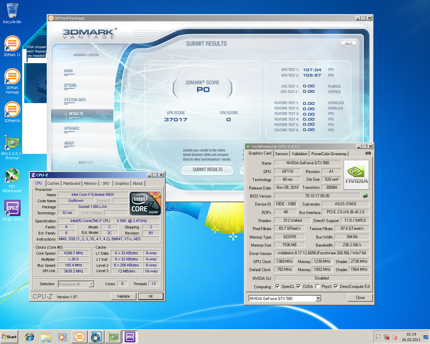Click the GPU SCORE value 37017
The width and height of the screenshot is (430, 344).
(176, 120)
